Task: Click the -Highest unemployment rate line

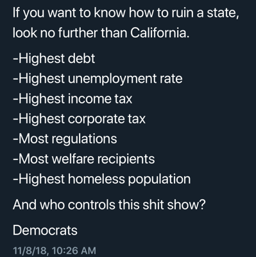Action: [x=98, y=79]
